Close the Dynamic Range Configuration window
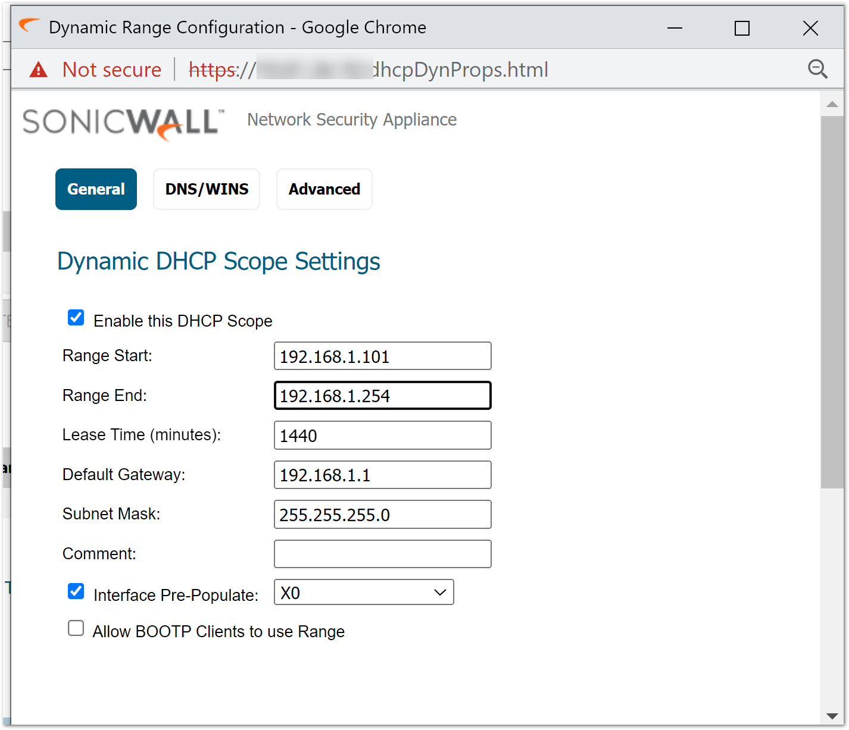 tap(810, 28)
